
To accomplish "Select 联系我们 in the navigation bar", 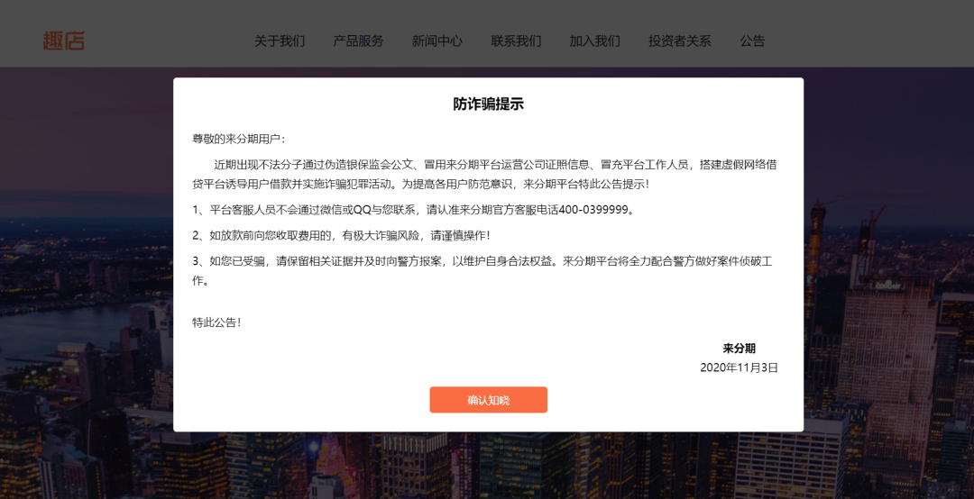I will click(516, 41).
